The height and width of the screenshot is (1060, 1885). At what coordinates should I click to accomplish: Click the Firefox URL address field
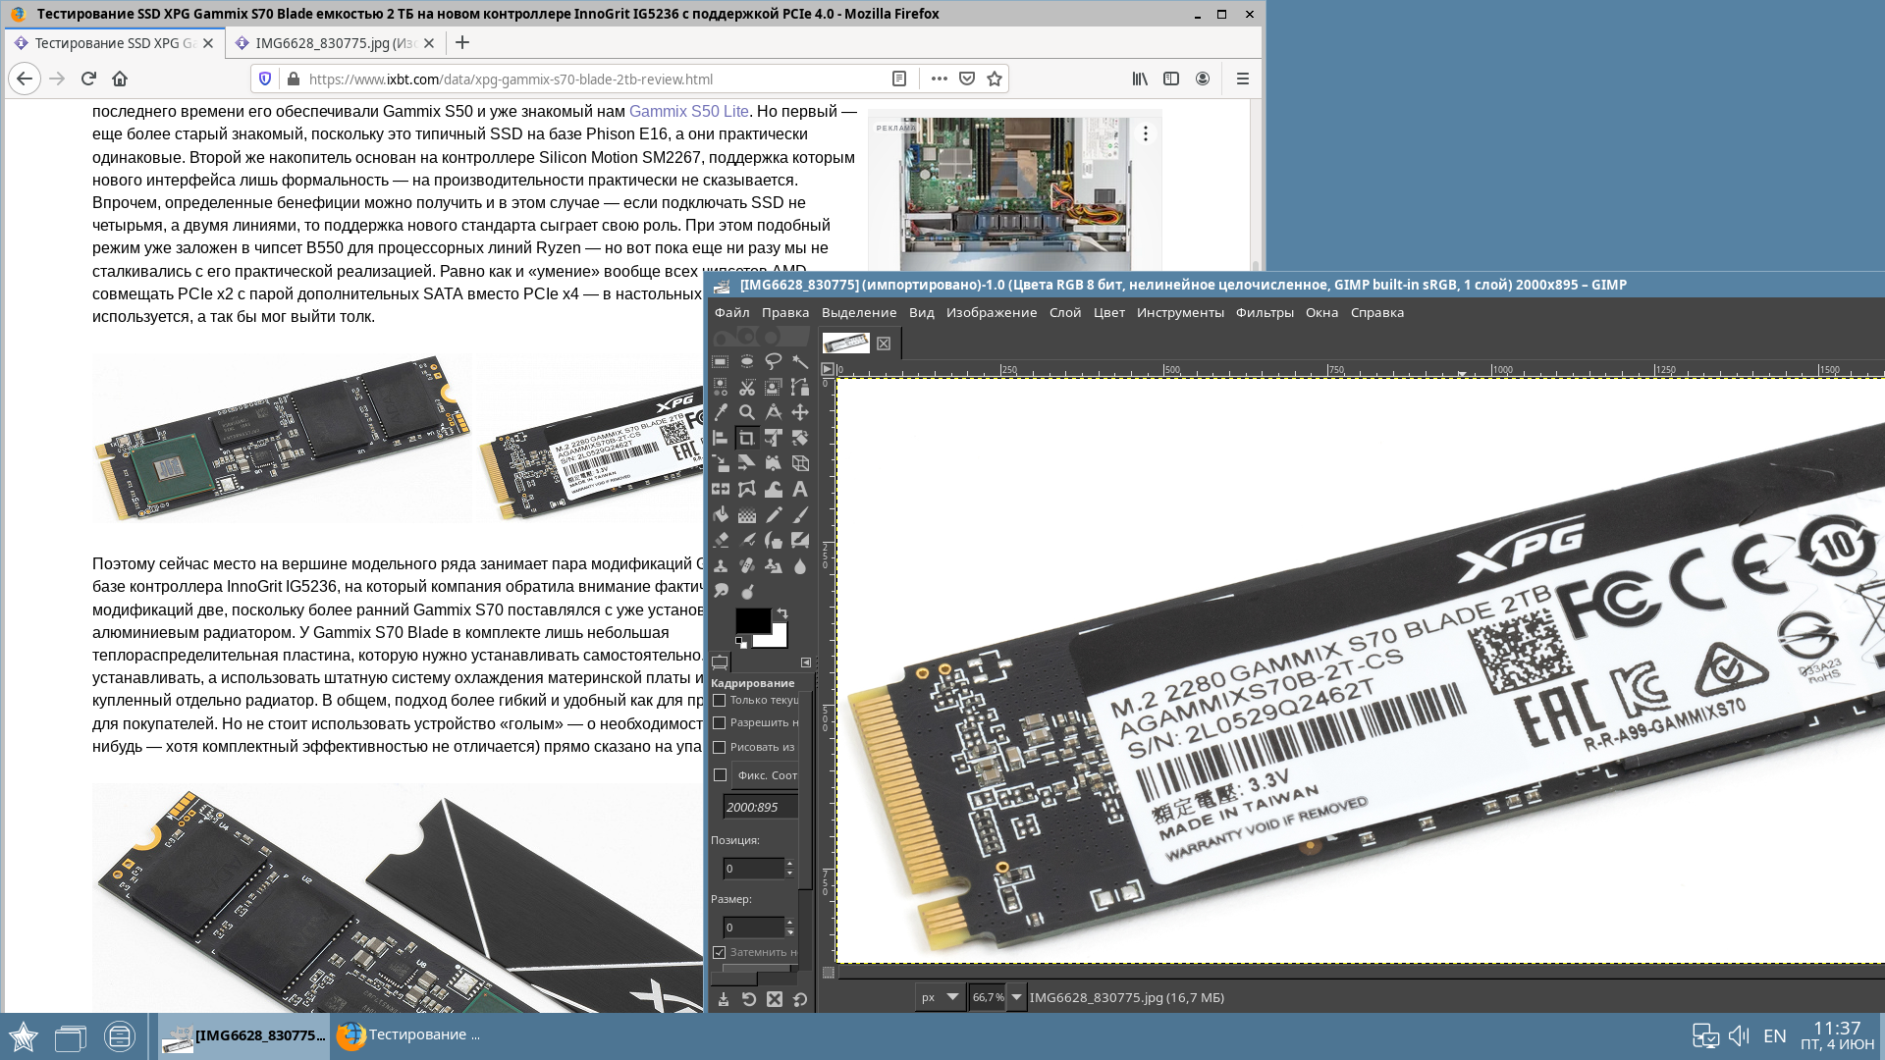pos(589,79)
